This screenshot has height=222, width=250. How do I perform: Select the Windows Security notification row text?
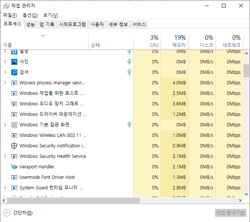[x=53, y=146]
